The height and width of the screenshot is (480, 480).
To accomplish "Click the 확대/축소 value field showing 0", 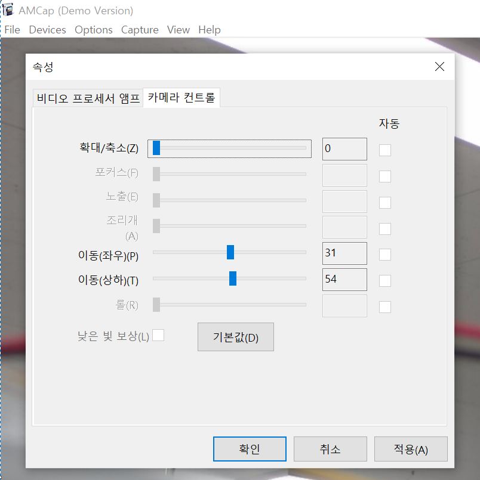I will click(344, 149).
